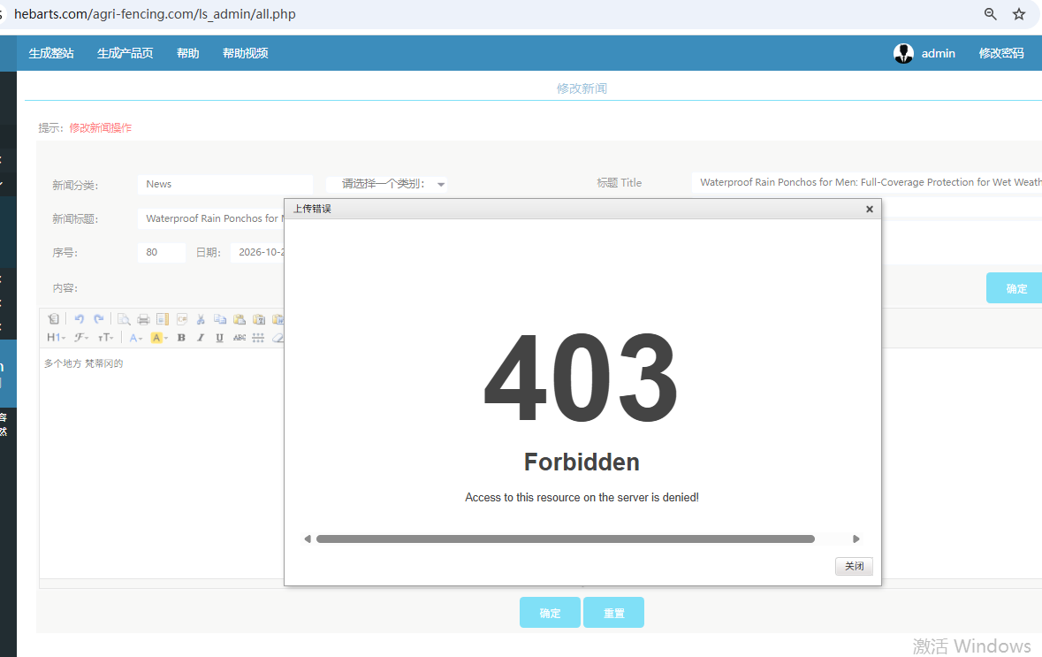
Task: Click the admin user avatar icon
Action: (904, 53)
